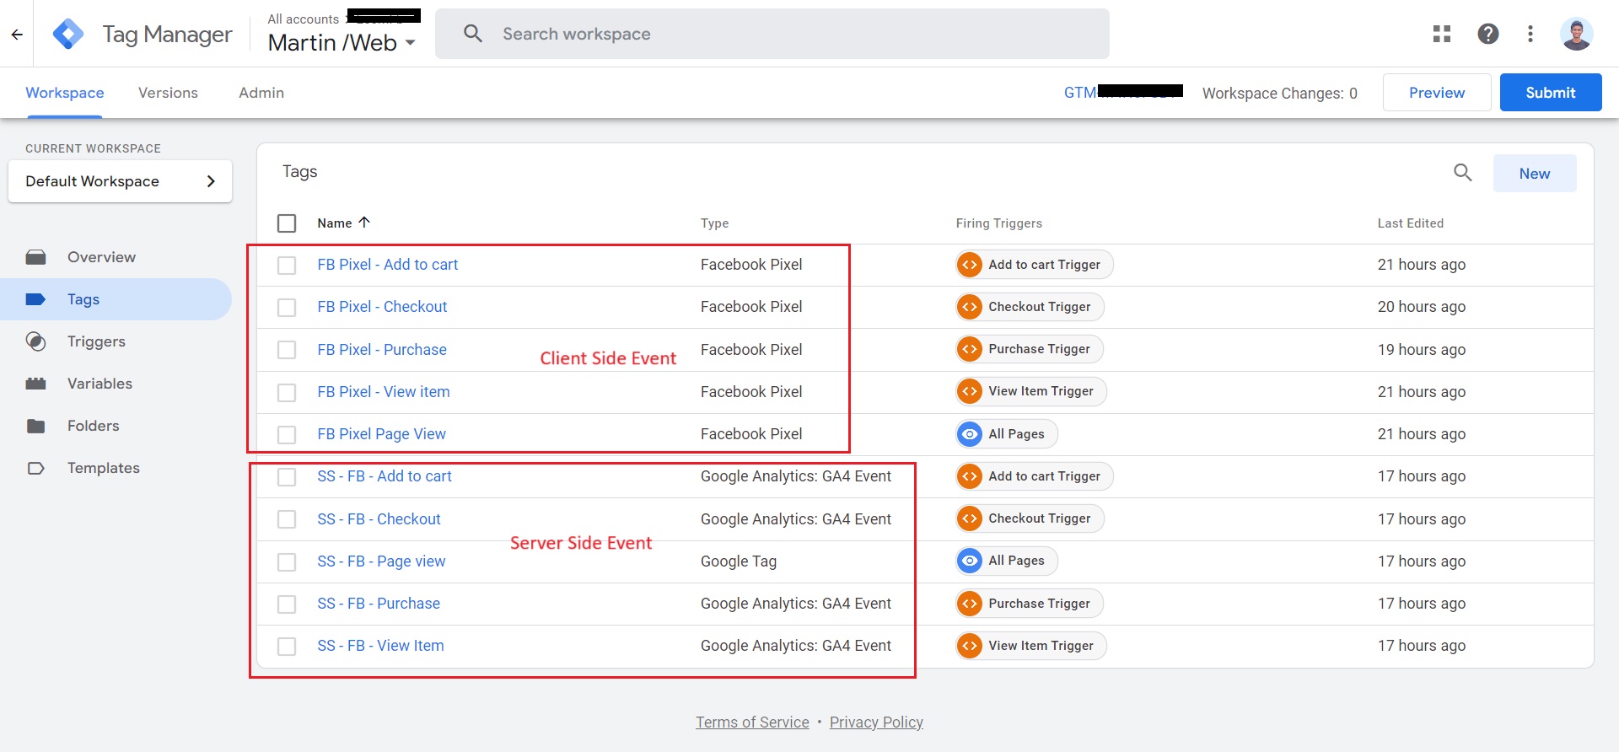
Task: Click the Triggers sidebar icon
Action: tap(35, 341)
